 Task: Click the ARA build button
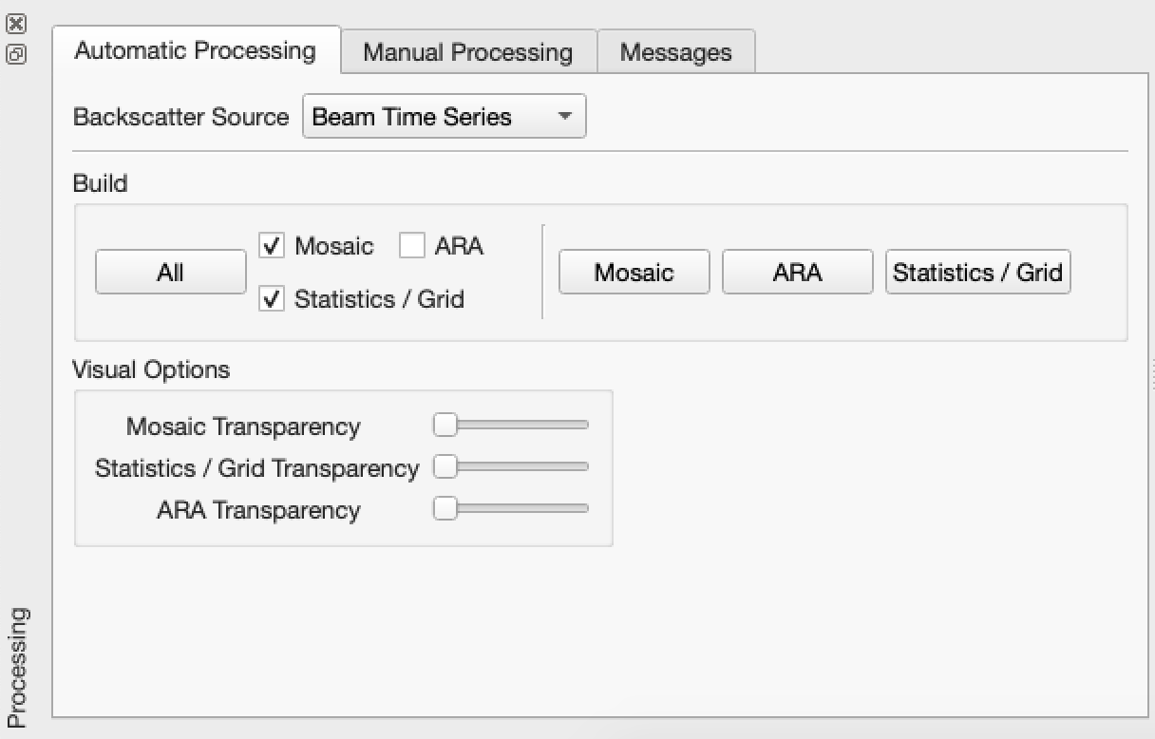[797, 272]
